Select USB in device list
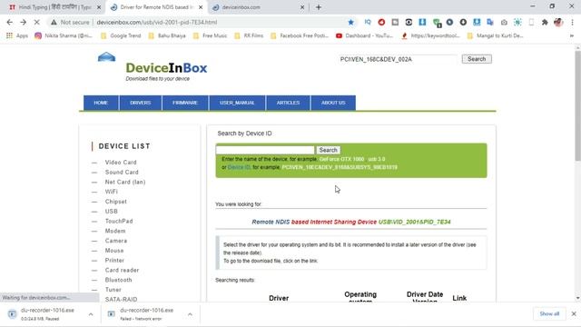 coord(111,212)
